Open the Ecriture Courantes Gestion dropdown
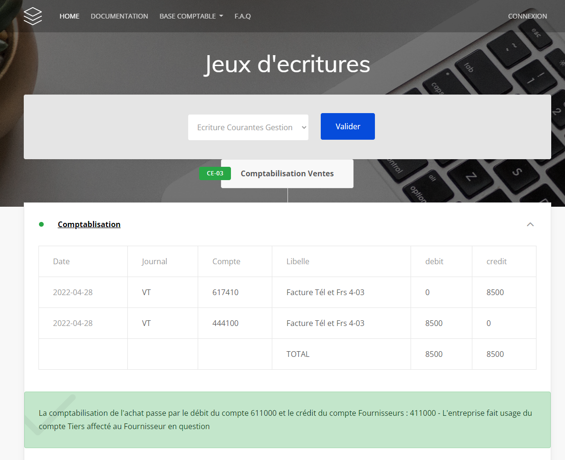 (x=248, y=127)
